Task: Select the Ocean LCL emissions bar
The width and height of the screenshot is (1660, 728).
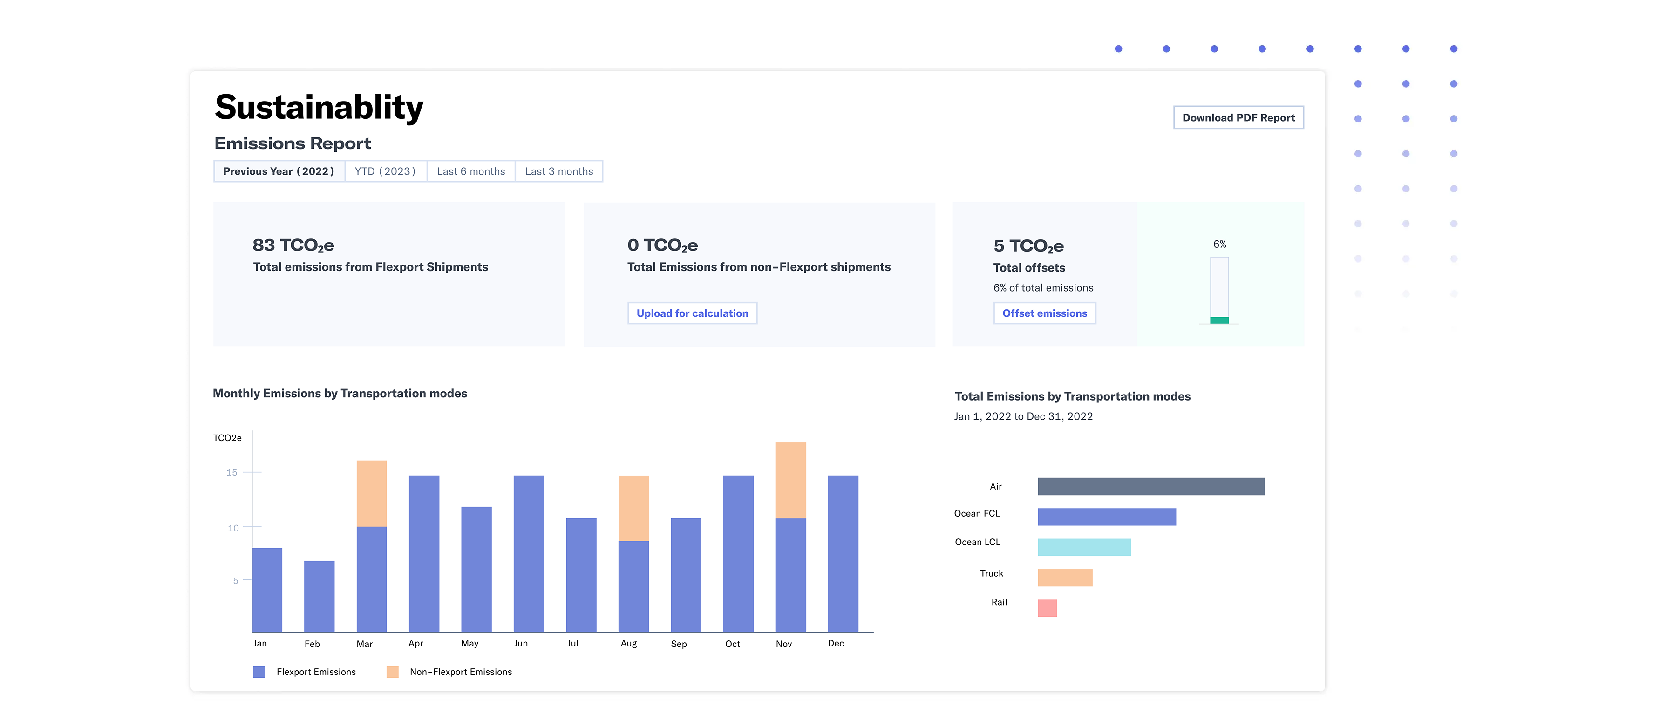Action: pos(1083,546)
